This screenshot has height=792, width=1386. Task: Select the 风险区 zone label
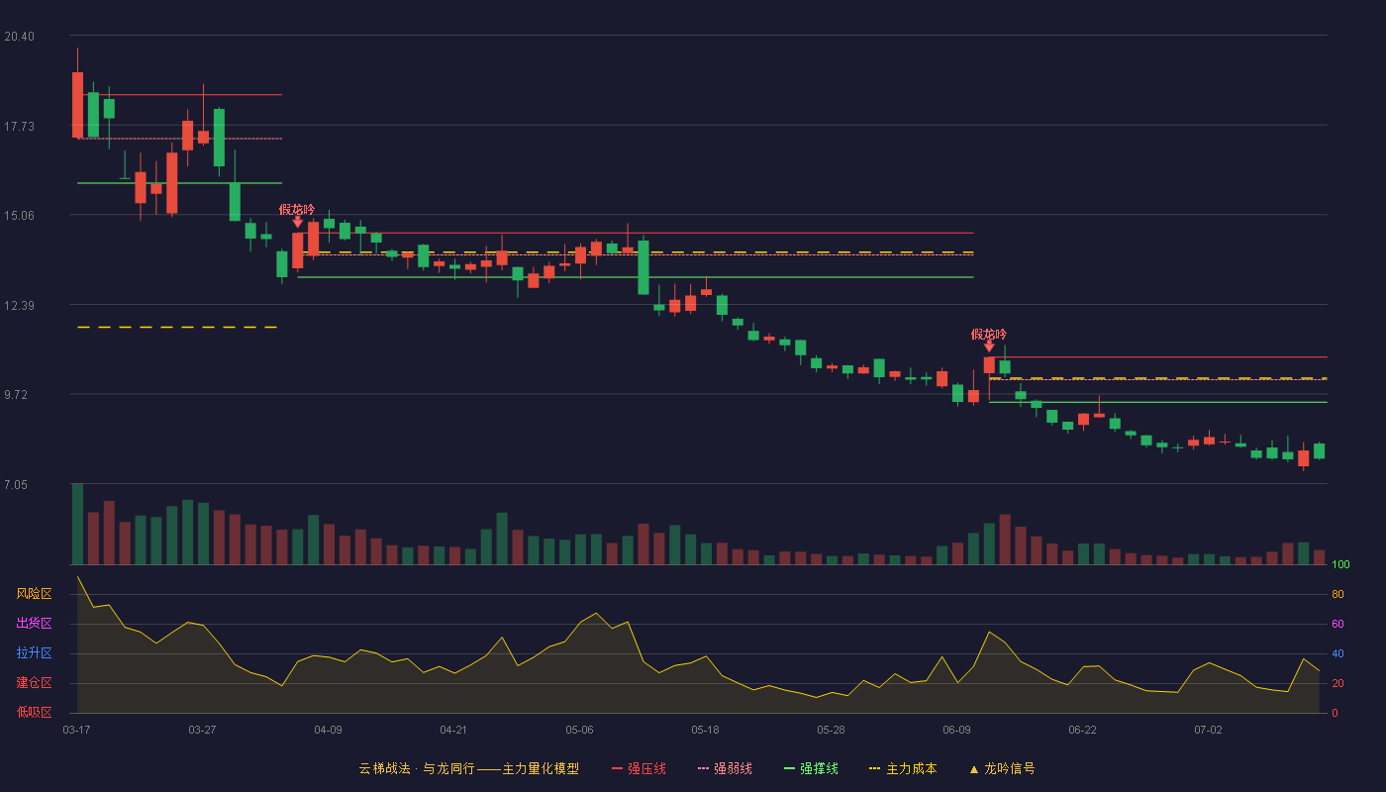point(34,594)
